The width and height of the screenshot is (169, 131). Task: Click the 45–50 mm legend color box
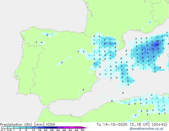78,128
